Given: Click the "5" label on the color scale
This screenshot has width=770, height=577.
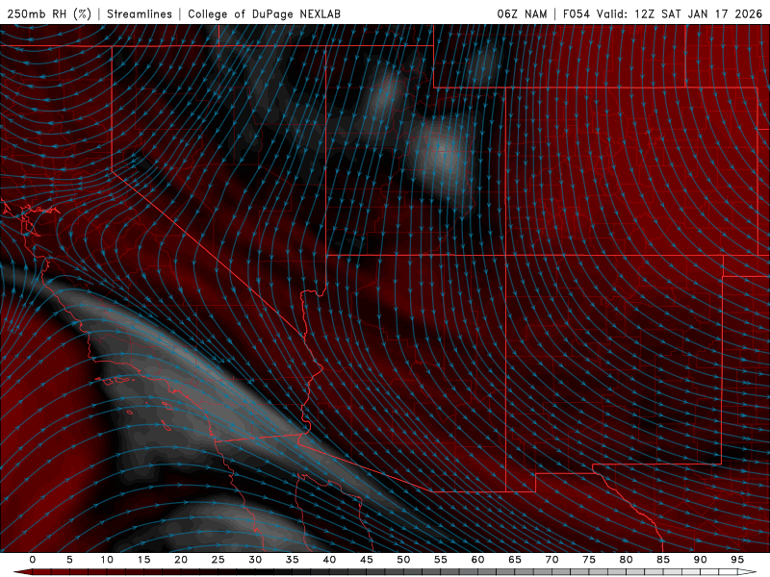Looking at the screenshot, I should [x=69, y=560].
